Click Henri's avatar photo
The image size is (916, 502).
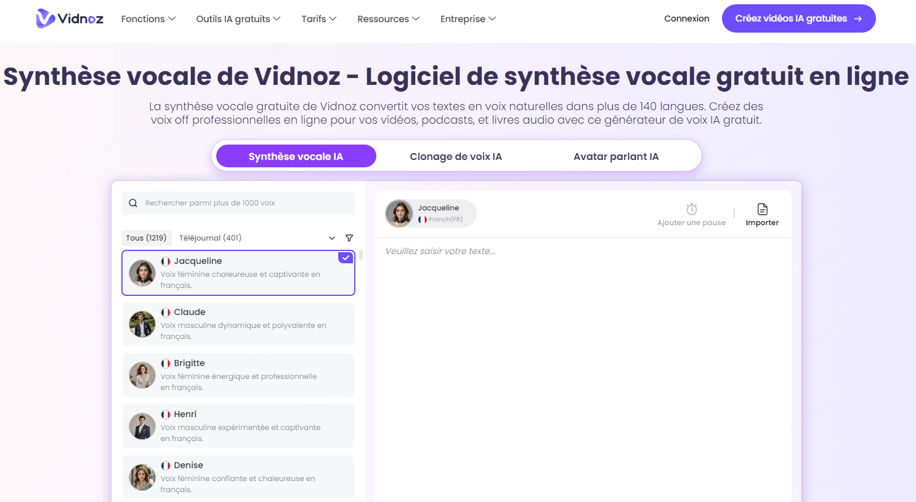142,426
